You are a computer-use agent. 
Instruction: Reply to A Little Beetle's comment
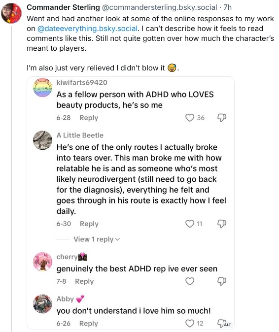tap(89, 224)
